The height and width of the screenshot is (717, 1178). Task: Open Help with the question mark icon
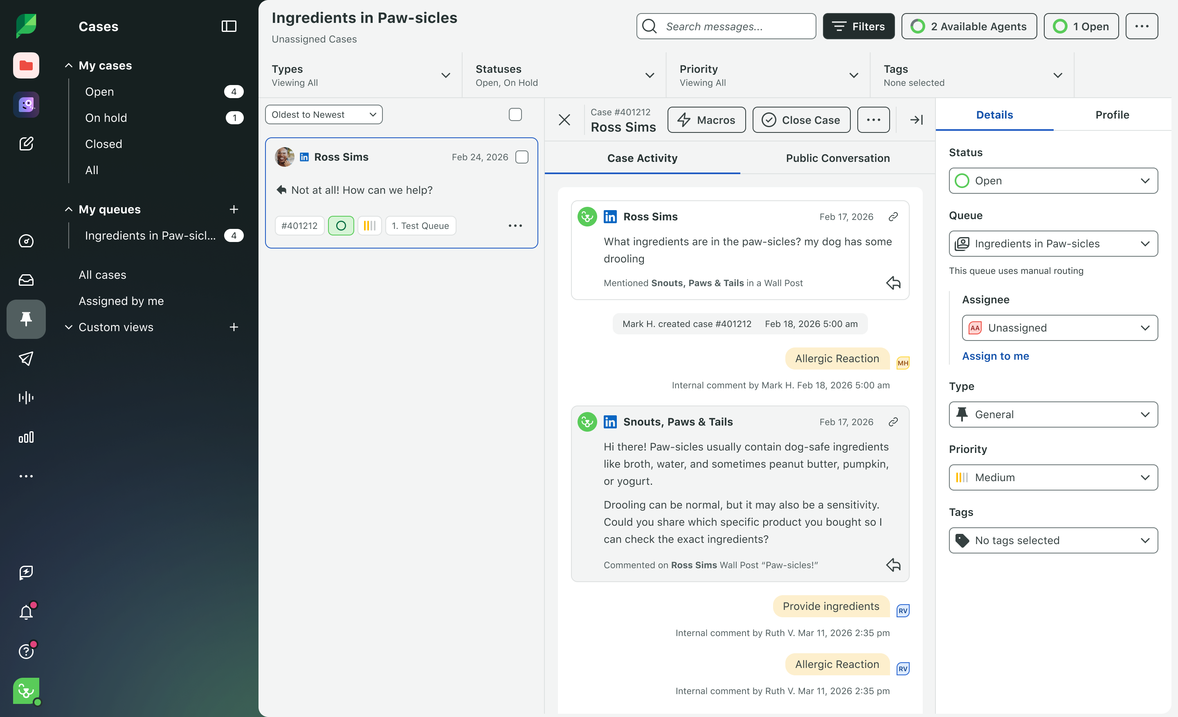click(x=26, y=651)
